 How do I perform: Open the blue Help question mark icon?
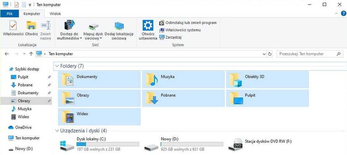(343, 14)
